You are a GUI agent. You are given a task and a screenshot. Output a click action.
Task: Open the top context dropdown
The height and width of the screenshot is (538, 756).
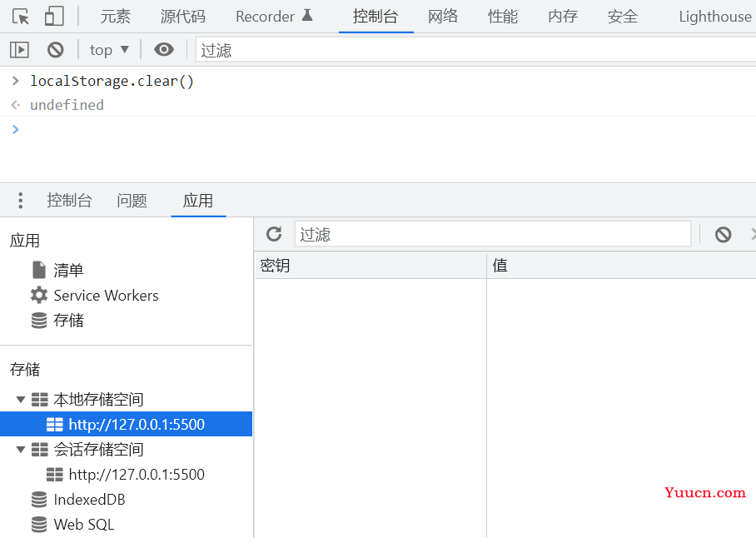(x=109, y=50)
